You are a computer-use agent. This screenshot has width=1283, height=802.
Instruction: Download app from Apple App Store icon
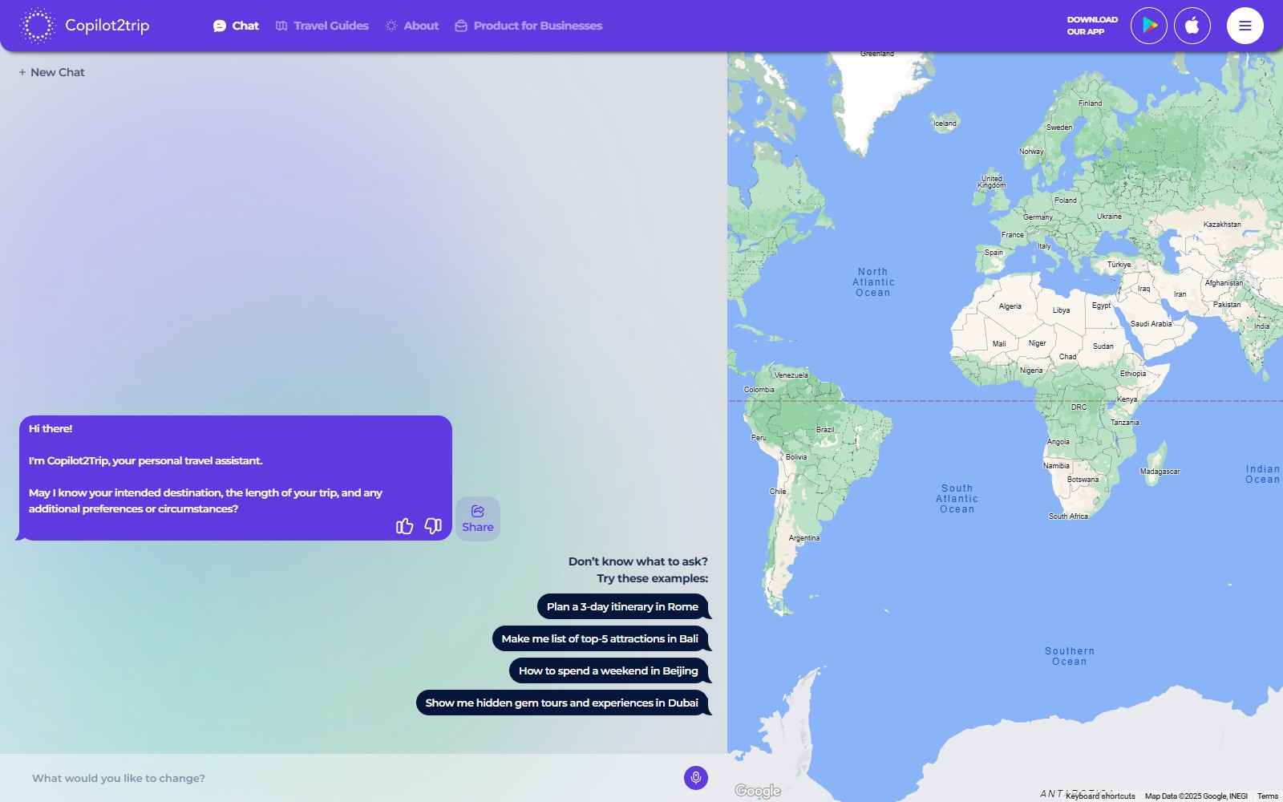coord(1192,26)
